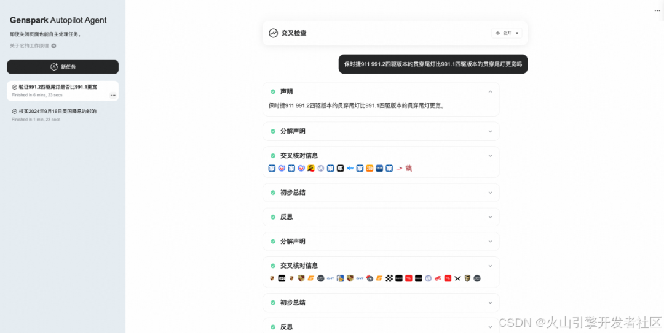Open the brake disc source icon
The height and width of the screenshot is (333, 664).
tap(370, 278)
